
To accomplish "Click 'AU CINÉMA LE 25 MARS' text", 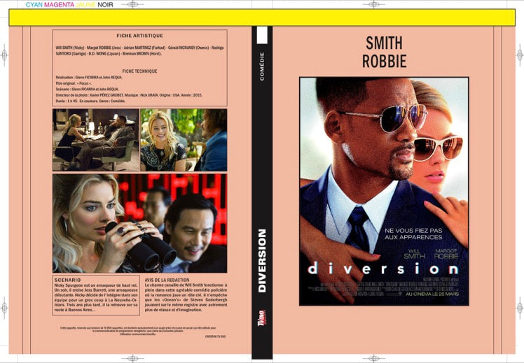I will [x=432, y=294].
